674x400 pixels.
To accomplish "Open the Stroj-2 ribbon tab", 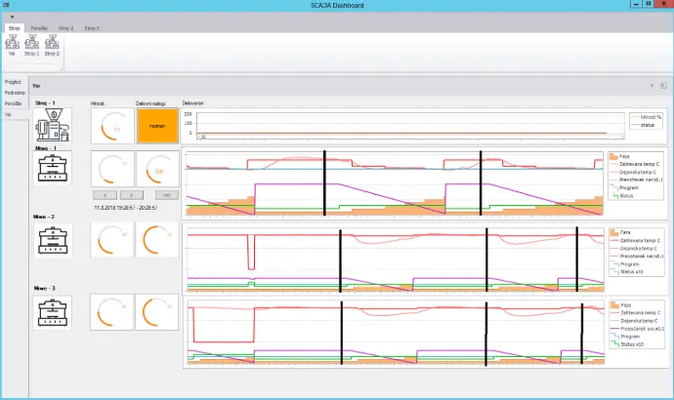I will pyautogui.click(x=65, y=29).
